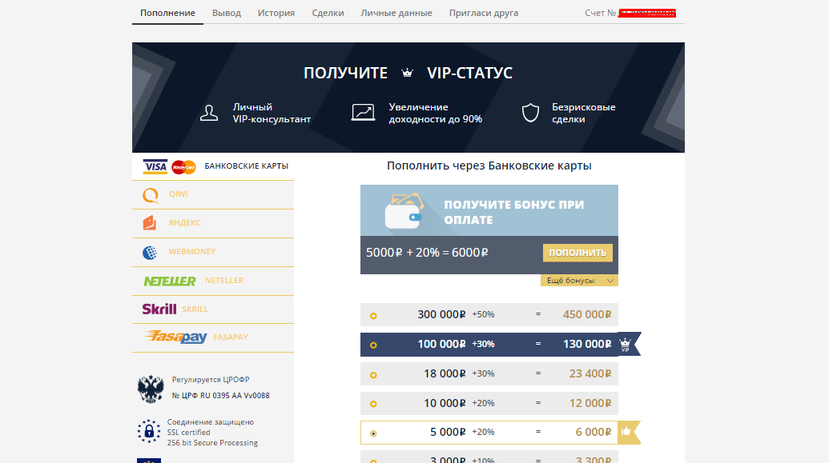Image resolution: width=829 pixels, height=463 pixels.
Task: Click the 'Соединение защищено' text
Action: 211,422
